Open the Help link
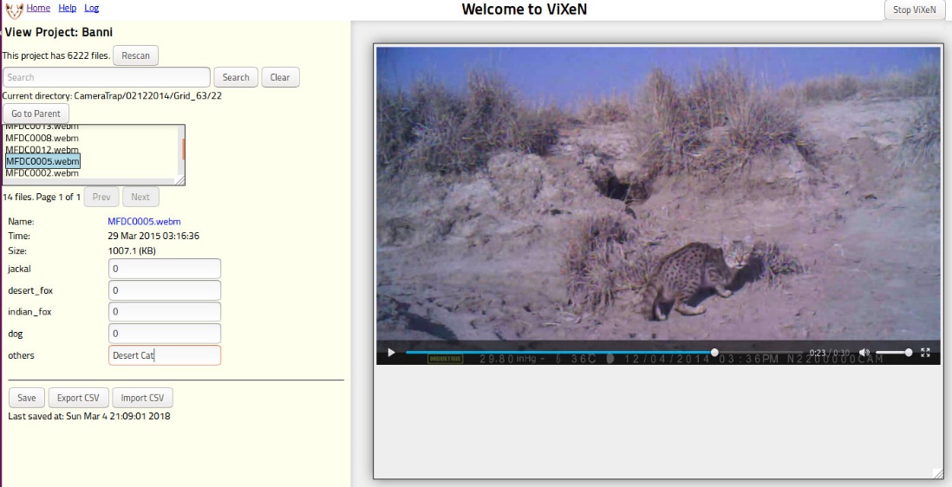 tap(68, 8)
